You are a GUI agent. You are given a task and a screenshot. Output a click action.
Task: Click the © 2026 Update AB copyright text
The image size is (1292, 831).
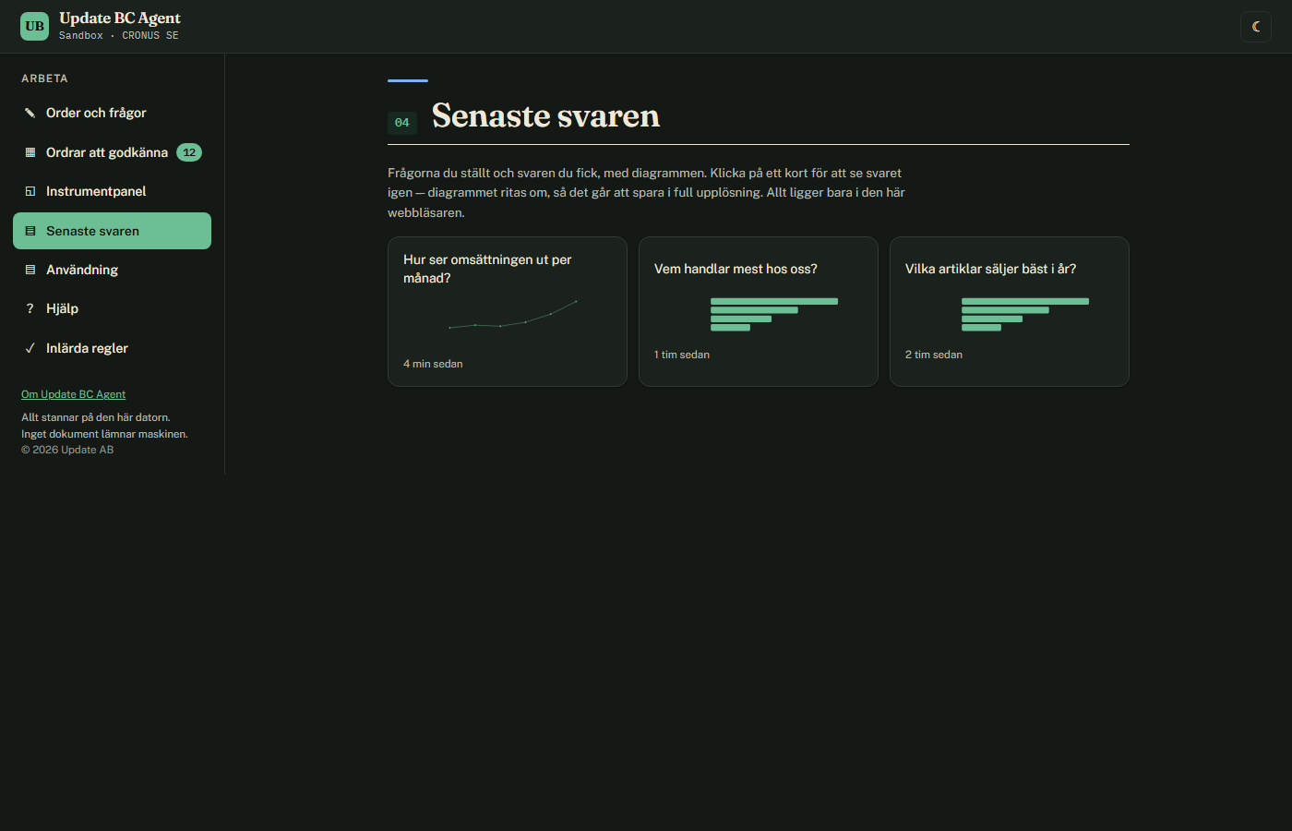(x=67, y=450)
